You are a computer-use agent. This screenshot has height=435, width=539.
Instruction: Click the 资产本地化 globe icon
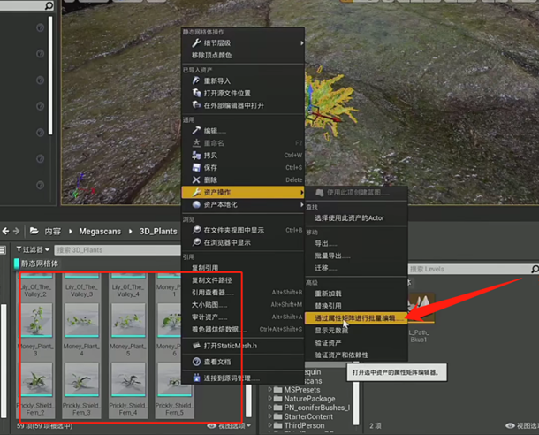coord(196,204)
